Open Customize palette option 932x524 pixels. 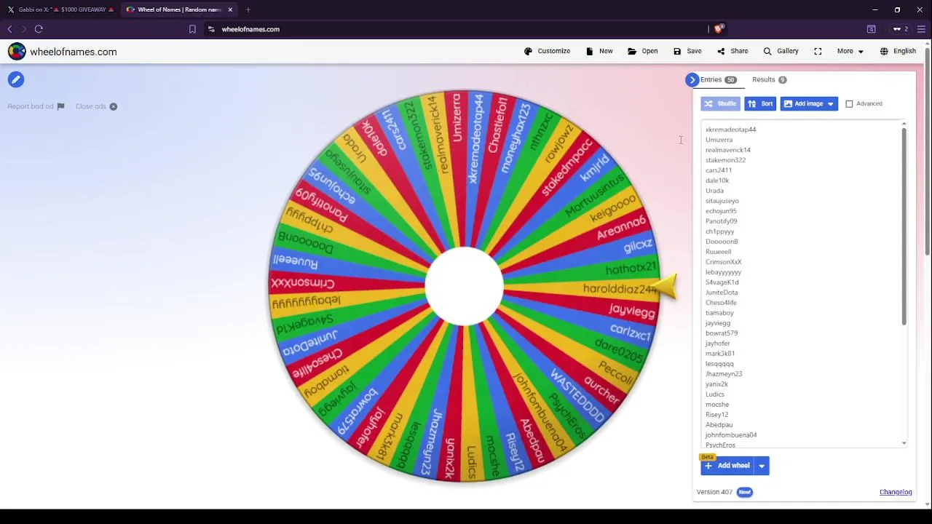547,51
